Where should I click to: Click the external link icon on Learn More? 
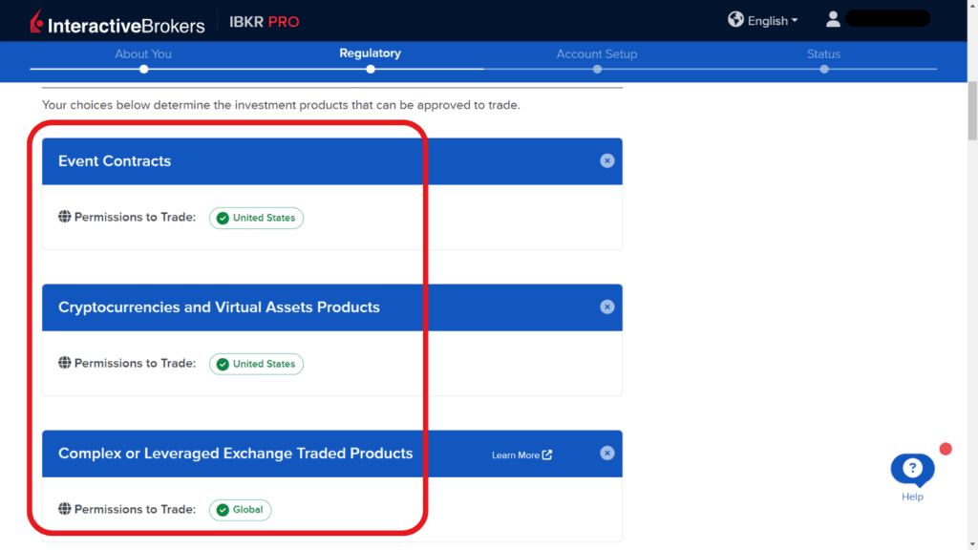pos(546,455)
